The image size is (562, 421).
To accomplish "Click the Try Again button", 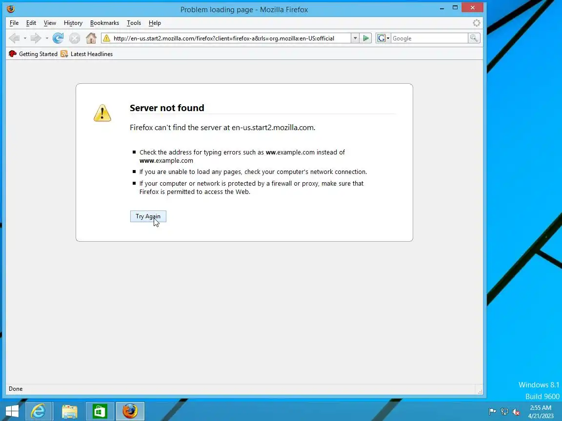I will (x=148, y=216).
